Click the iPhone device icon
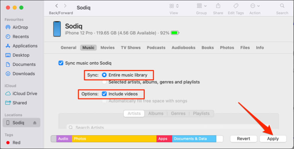The height and width of the screenshot is (149, 294). 57,29
